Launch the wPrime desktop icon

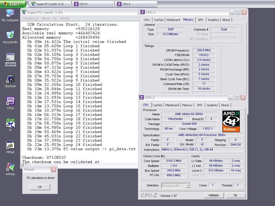[10, 169]
